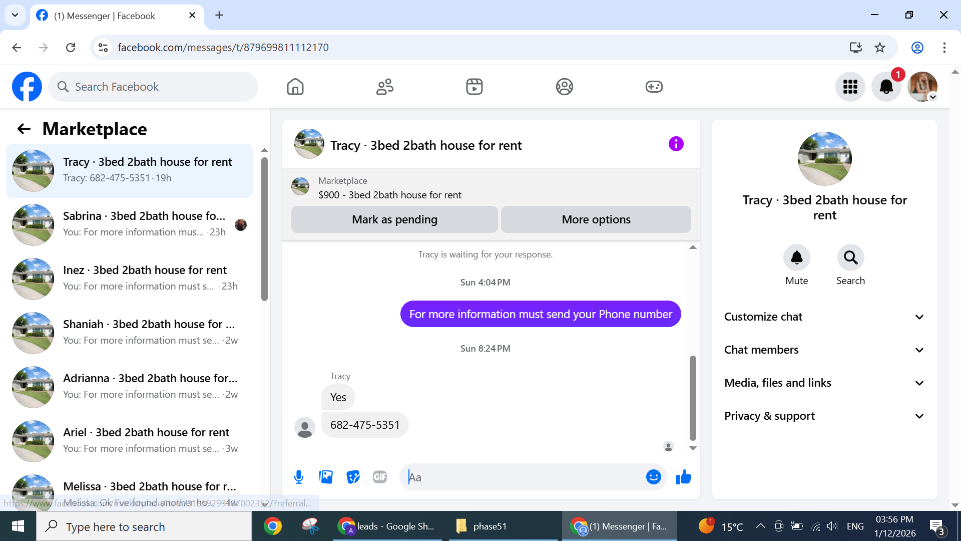Mute this conversation
The height and width of the screenshot is (541, 961).
click(796, 258)
